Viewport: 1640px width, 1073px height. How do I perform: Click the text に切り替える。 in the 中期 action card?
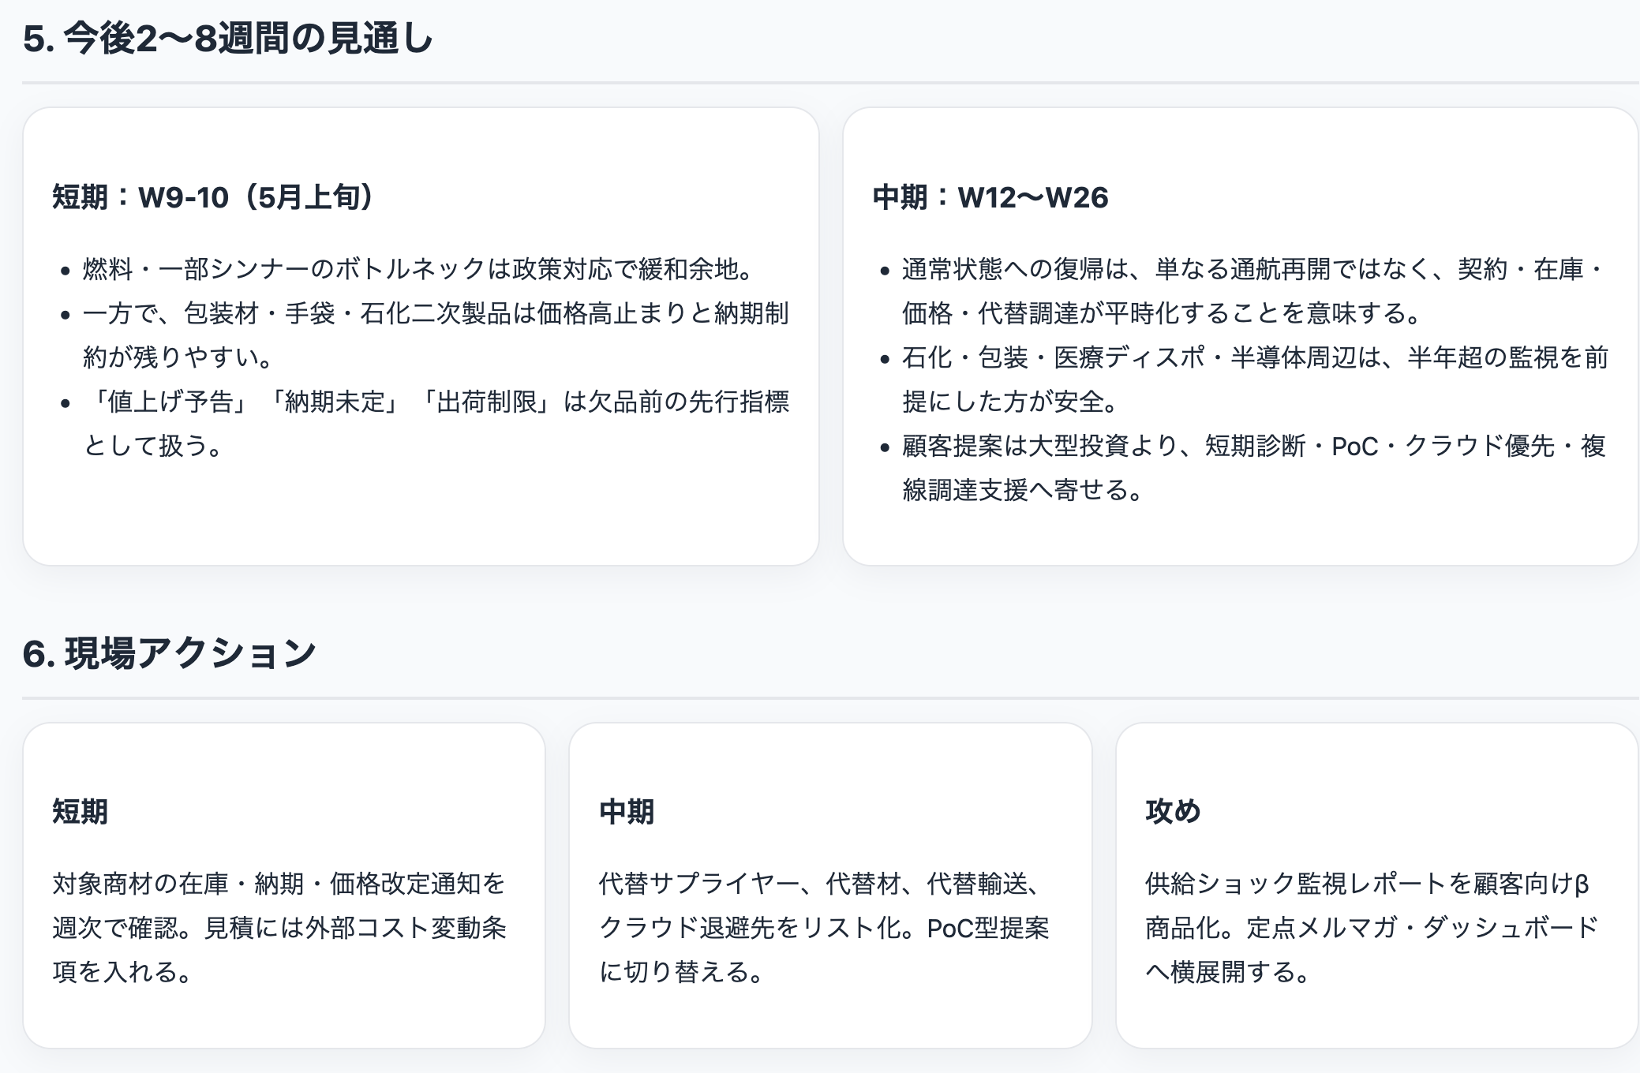coord(682,972)
